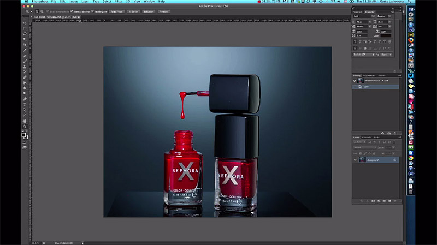Hide the Background layer with eye icon

point(355,160)
